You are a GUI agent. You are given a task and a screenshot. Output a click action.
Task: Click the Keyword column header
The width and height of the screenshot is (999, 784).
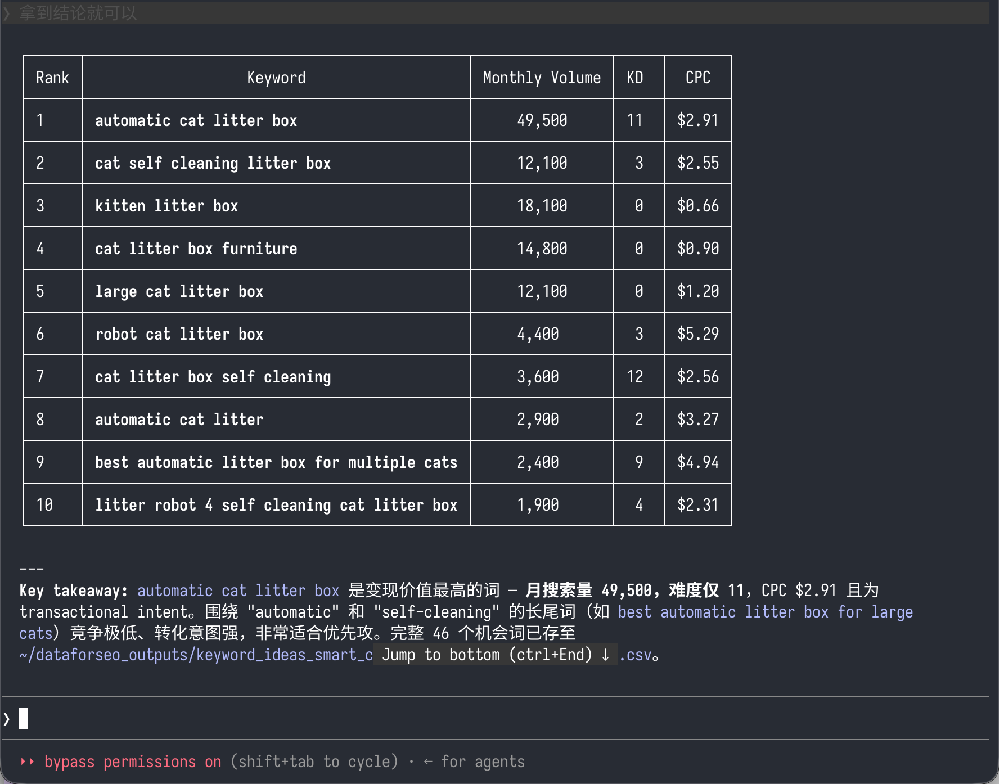click(x=276, y=78)
